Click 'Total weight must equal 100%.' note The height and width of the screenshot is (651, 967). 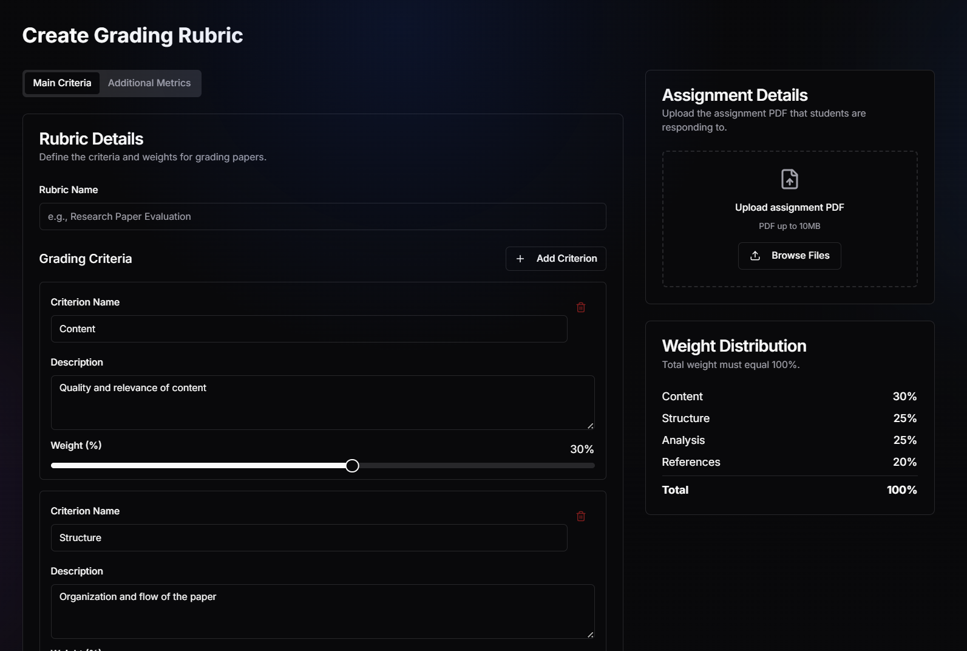(x=731, y=365)
